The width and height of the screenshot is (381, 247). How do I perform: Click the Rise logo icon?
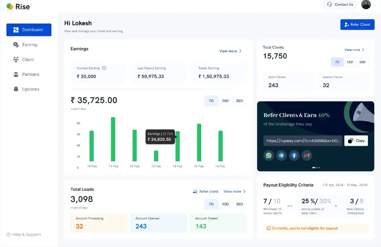tap(10, 7)
